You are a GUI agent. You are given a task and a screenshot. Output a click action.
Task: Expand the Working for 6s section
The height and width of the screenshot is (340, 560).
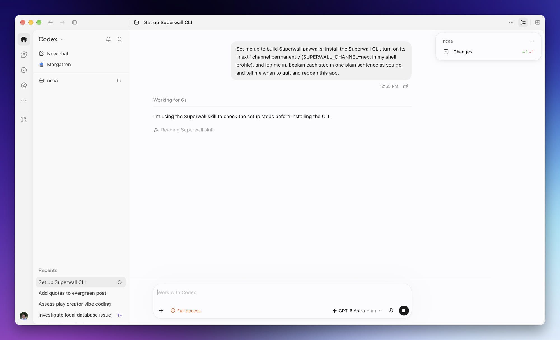pyautogui.click(x=170, y=100)
